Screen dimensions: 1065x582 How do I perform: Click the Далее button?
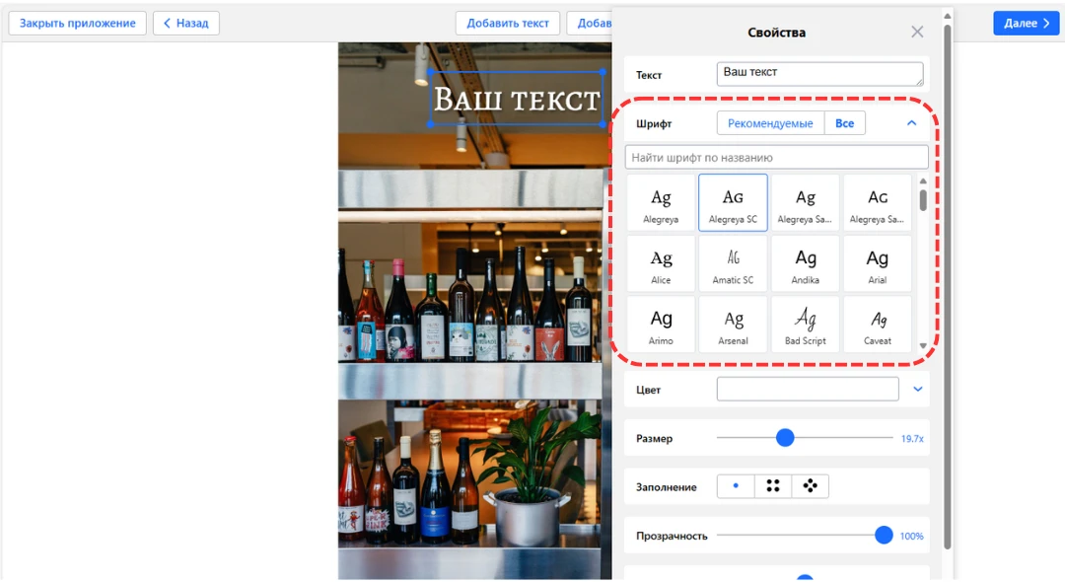(x=1026, y=23)
